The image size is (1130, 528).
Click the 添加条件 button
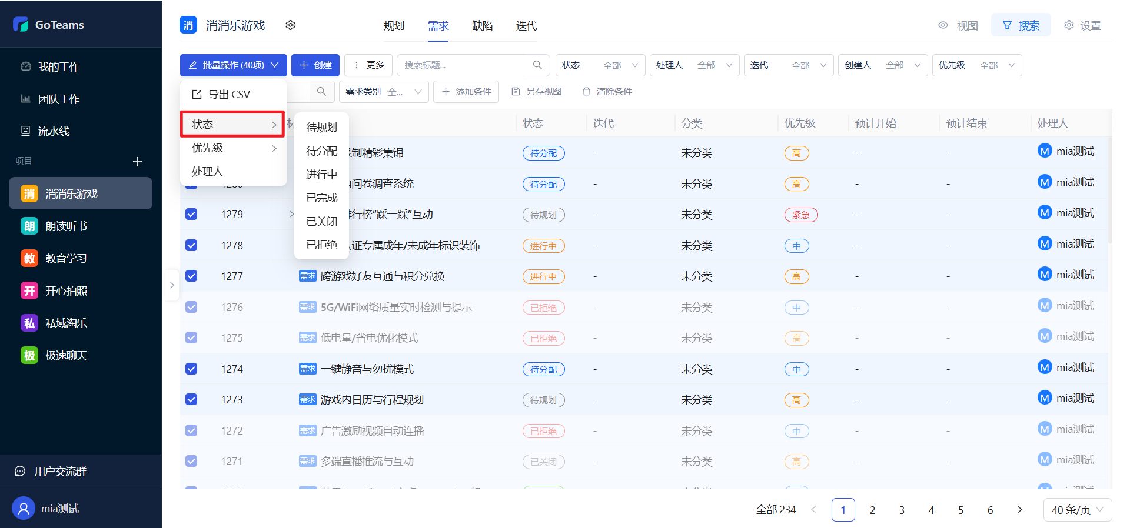tap(466, 92)
